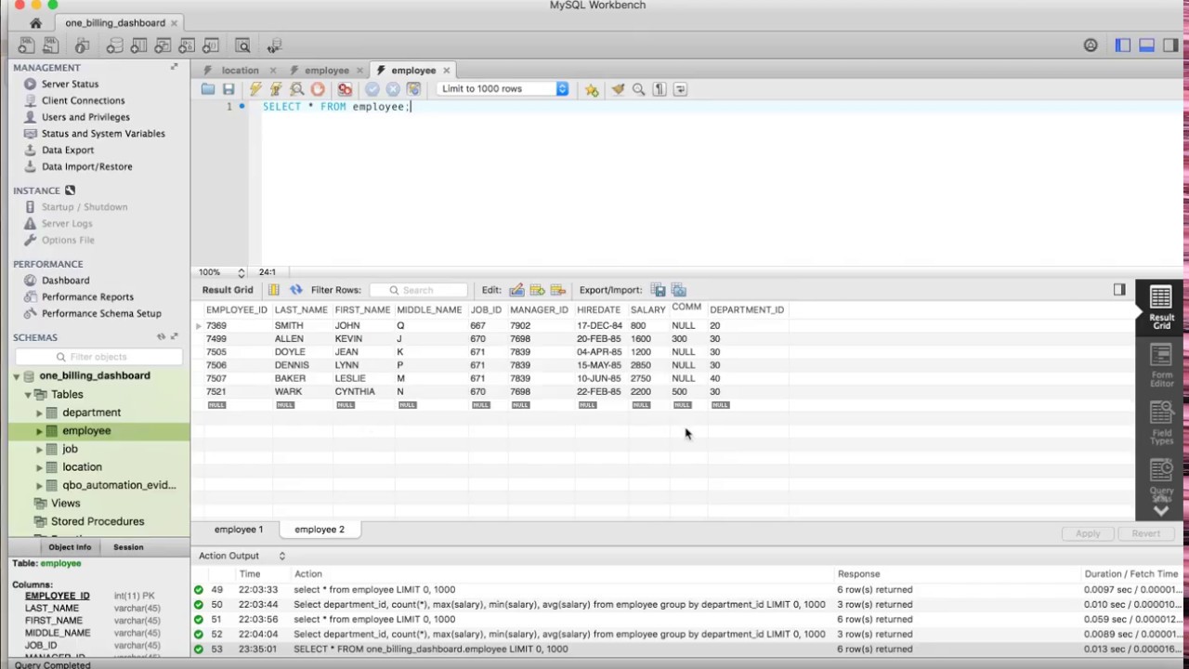Open the object inspector toolbar icon
1189x669 pixels.
coord(82,46)
